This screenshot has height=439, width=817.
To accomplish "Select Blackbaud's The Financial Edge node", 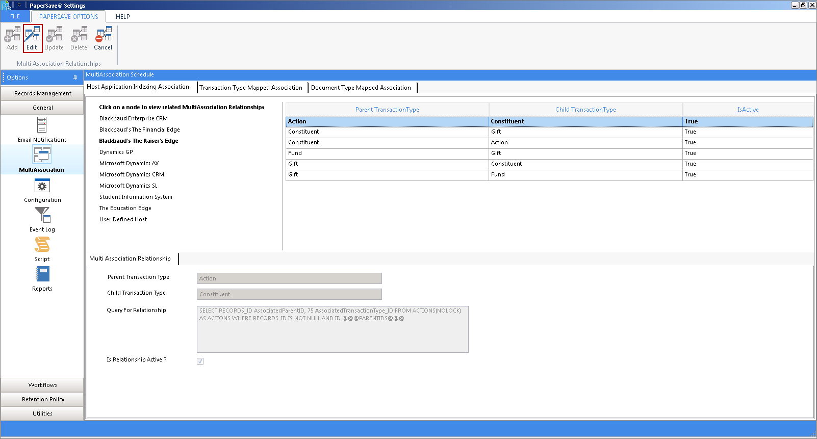I will point(140,130).
